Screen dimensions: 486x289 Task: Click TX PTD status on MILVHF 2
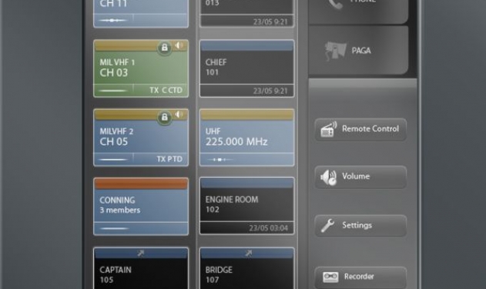pos(169,159)
